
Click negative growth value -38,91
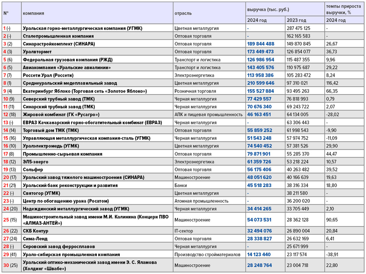pos(332,255)
